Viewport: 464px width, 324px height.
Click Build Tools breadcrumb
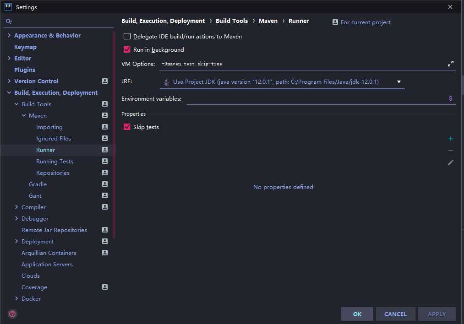coord(232,21)
